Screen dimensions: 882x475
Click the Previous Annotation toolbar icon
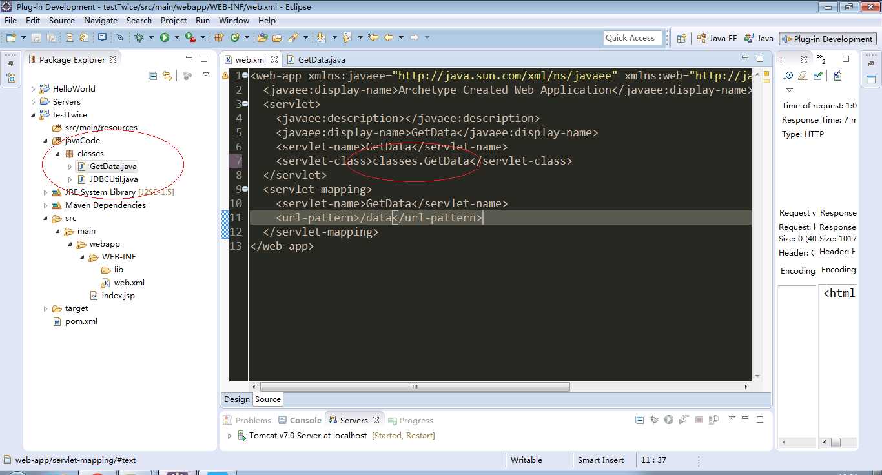(x=346, y=38)
